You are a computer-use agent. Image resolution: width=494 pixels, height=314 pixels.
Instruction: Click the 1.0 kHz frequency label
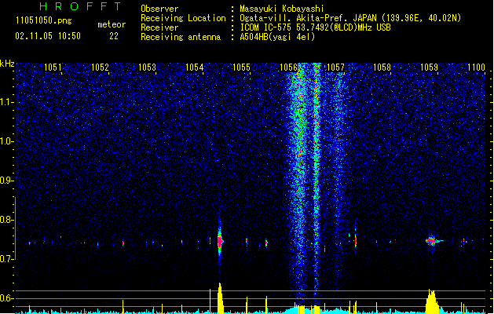point(7,141)
